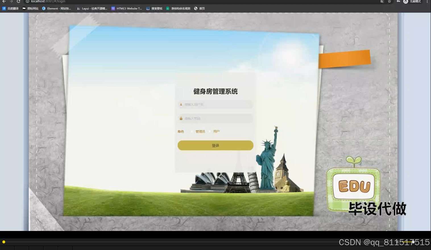
Task: Click the incognito mode indicator
Action: (412, 1)
